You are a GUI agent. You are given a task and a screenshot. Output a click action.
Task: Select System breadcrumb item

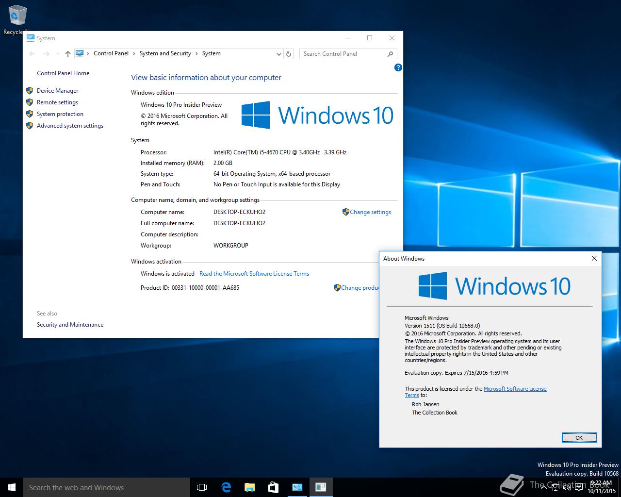click(x=212, y=53)
